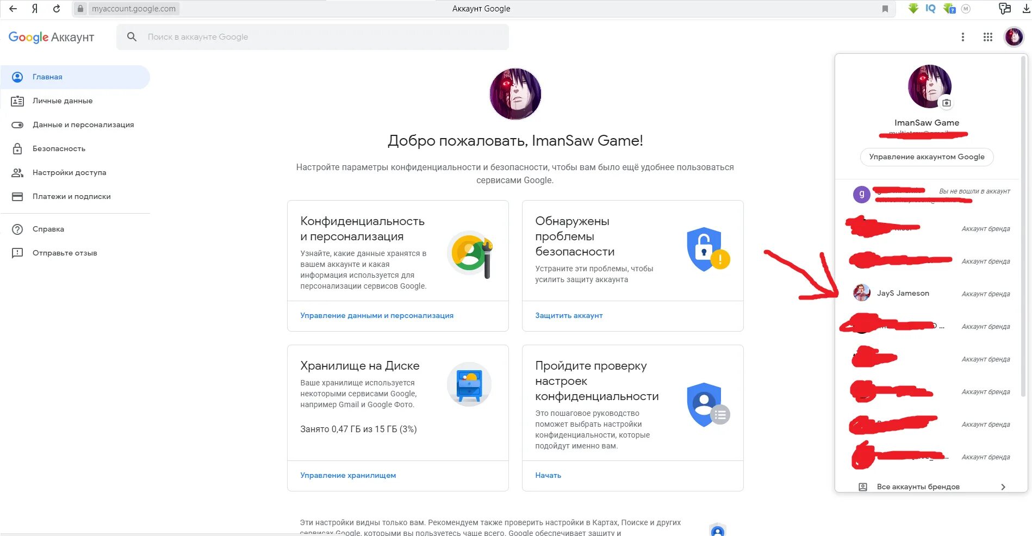The height and width of the screenshot is (536, 1032).
Task: Click the Конфиденциальность и персонализация card illustration
Action: tap(471, 254)
